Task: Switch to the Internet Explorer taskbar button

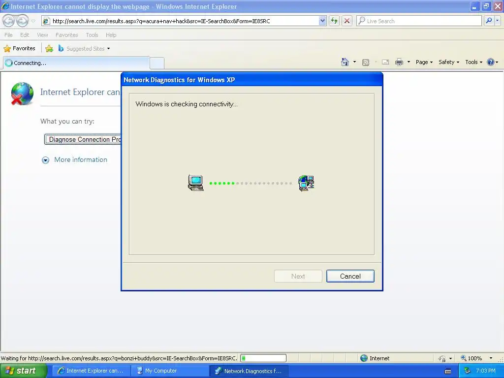Action: (91, 371)
